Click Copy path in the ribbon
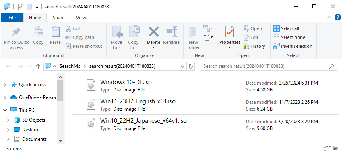This screenshot has width=343, height=154. (80, 37)
